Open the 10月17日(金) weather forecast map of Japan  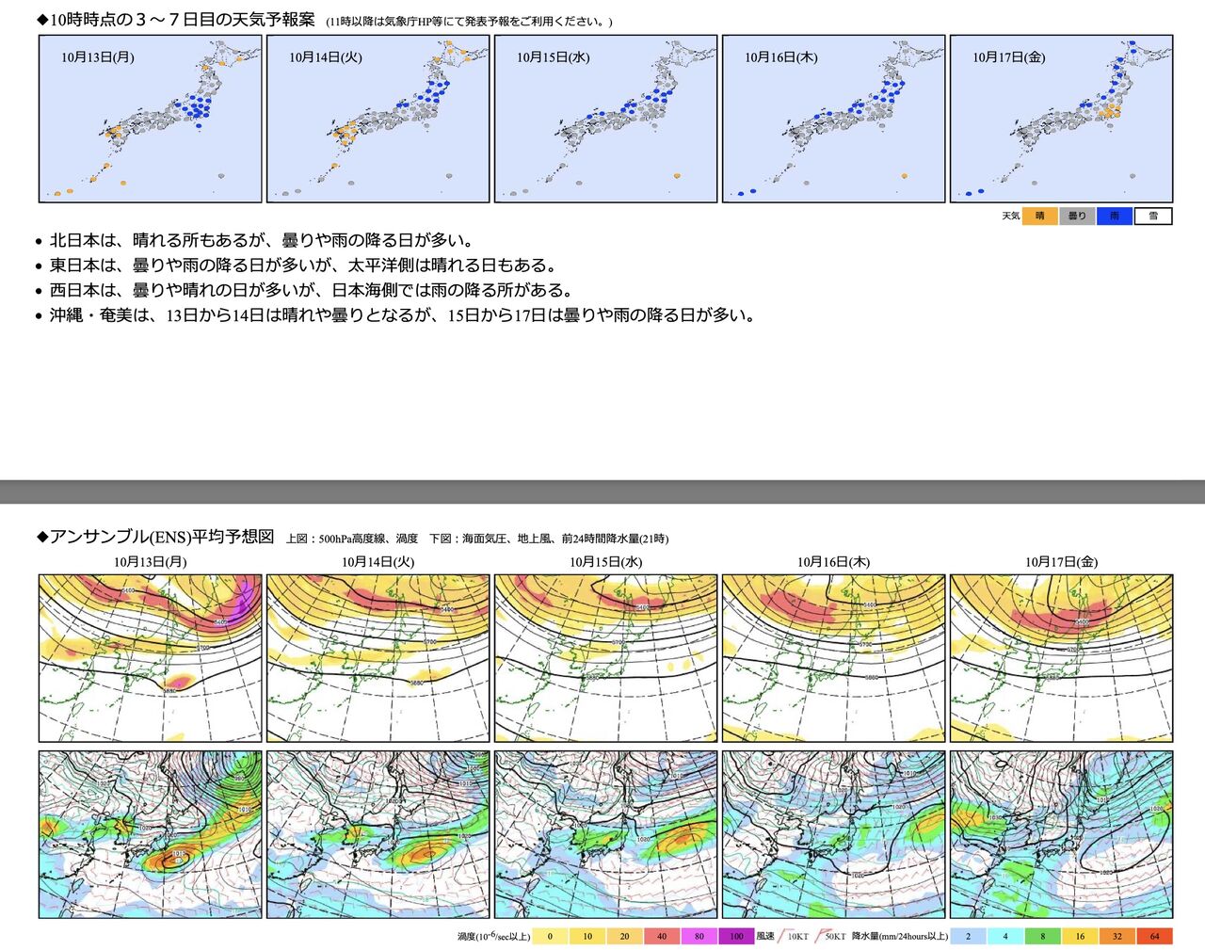1061,119
